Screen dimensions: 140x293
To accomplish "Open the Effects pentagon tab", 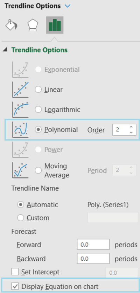I will [x=33, y=25].
